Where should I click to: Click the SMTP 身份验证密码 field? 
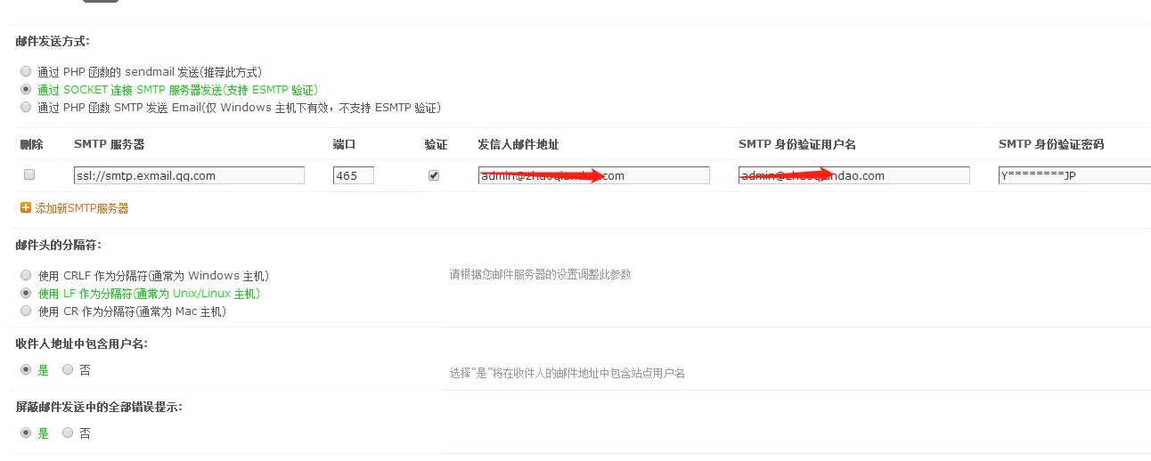point(1074,175)
